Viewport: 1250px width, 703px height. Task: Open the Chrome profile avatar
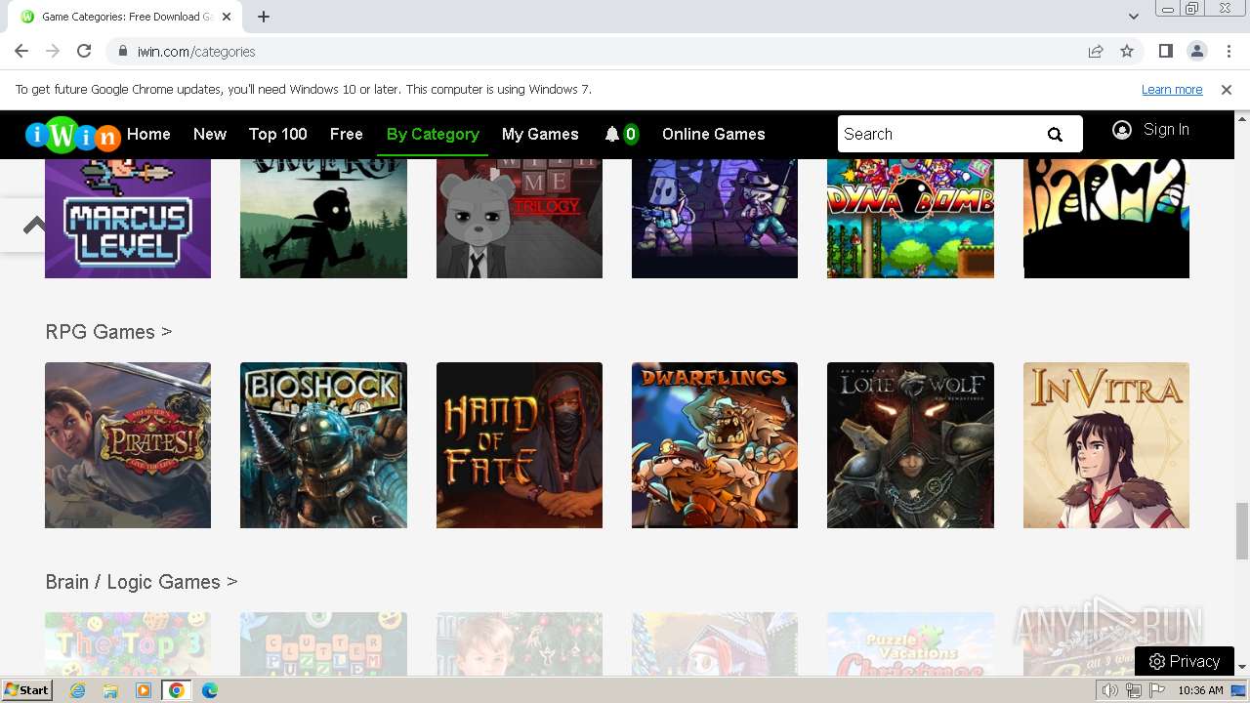click(x=1197, y=51)
